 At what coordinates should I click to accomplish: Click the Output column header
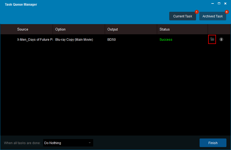coord(113,29)
